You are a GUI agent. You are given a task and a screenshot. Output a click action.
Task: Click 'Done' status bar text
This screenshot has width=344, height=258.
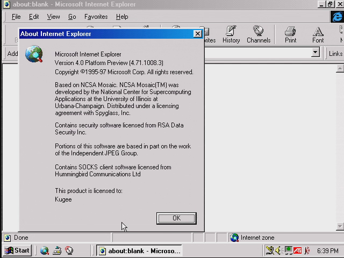(x=21, y=238)
